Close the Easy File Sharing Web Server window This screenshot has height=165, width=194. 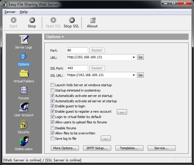click(185, 3)
